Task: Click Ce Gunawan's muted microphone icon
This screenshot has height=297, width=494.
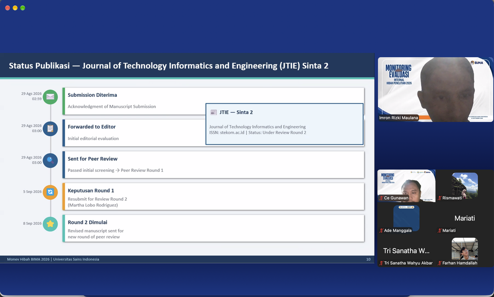Action: pyautogui.click(x=381, y=198)
